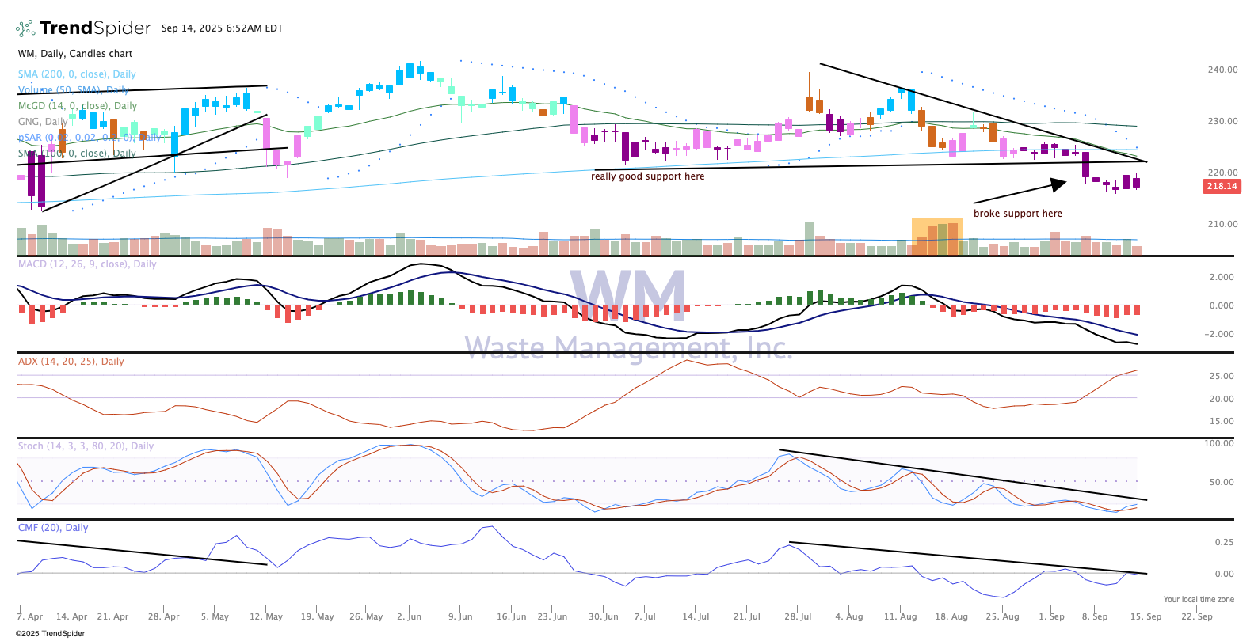
Task: Open the ADX (14, 20, 25) indicator label
Action: coord(71,362)
